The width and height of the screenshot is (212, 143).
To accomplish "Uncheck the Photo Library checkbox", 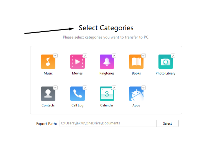I will (x=173, y=56).
